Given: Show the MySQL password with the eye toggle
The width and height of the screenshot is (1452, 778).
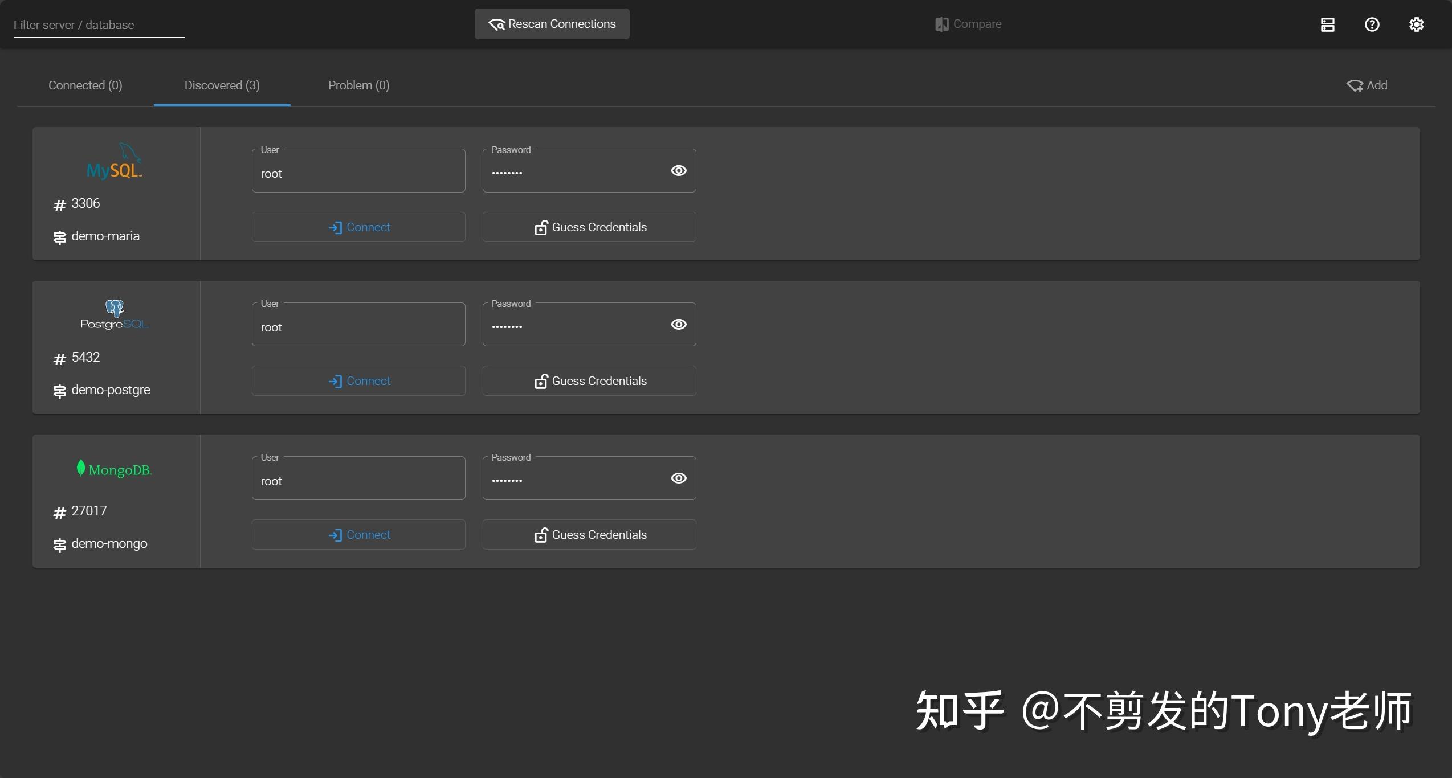Looking at the screenshot, I should tap(678, 170).
